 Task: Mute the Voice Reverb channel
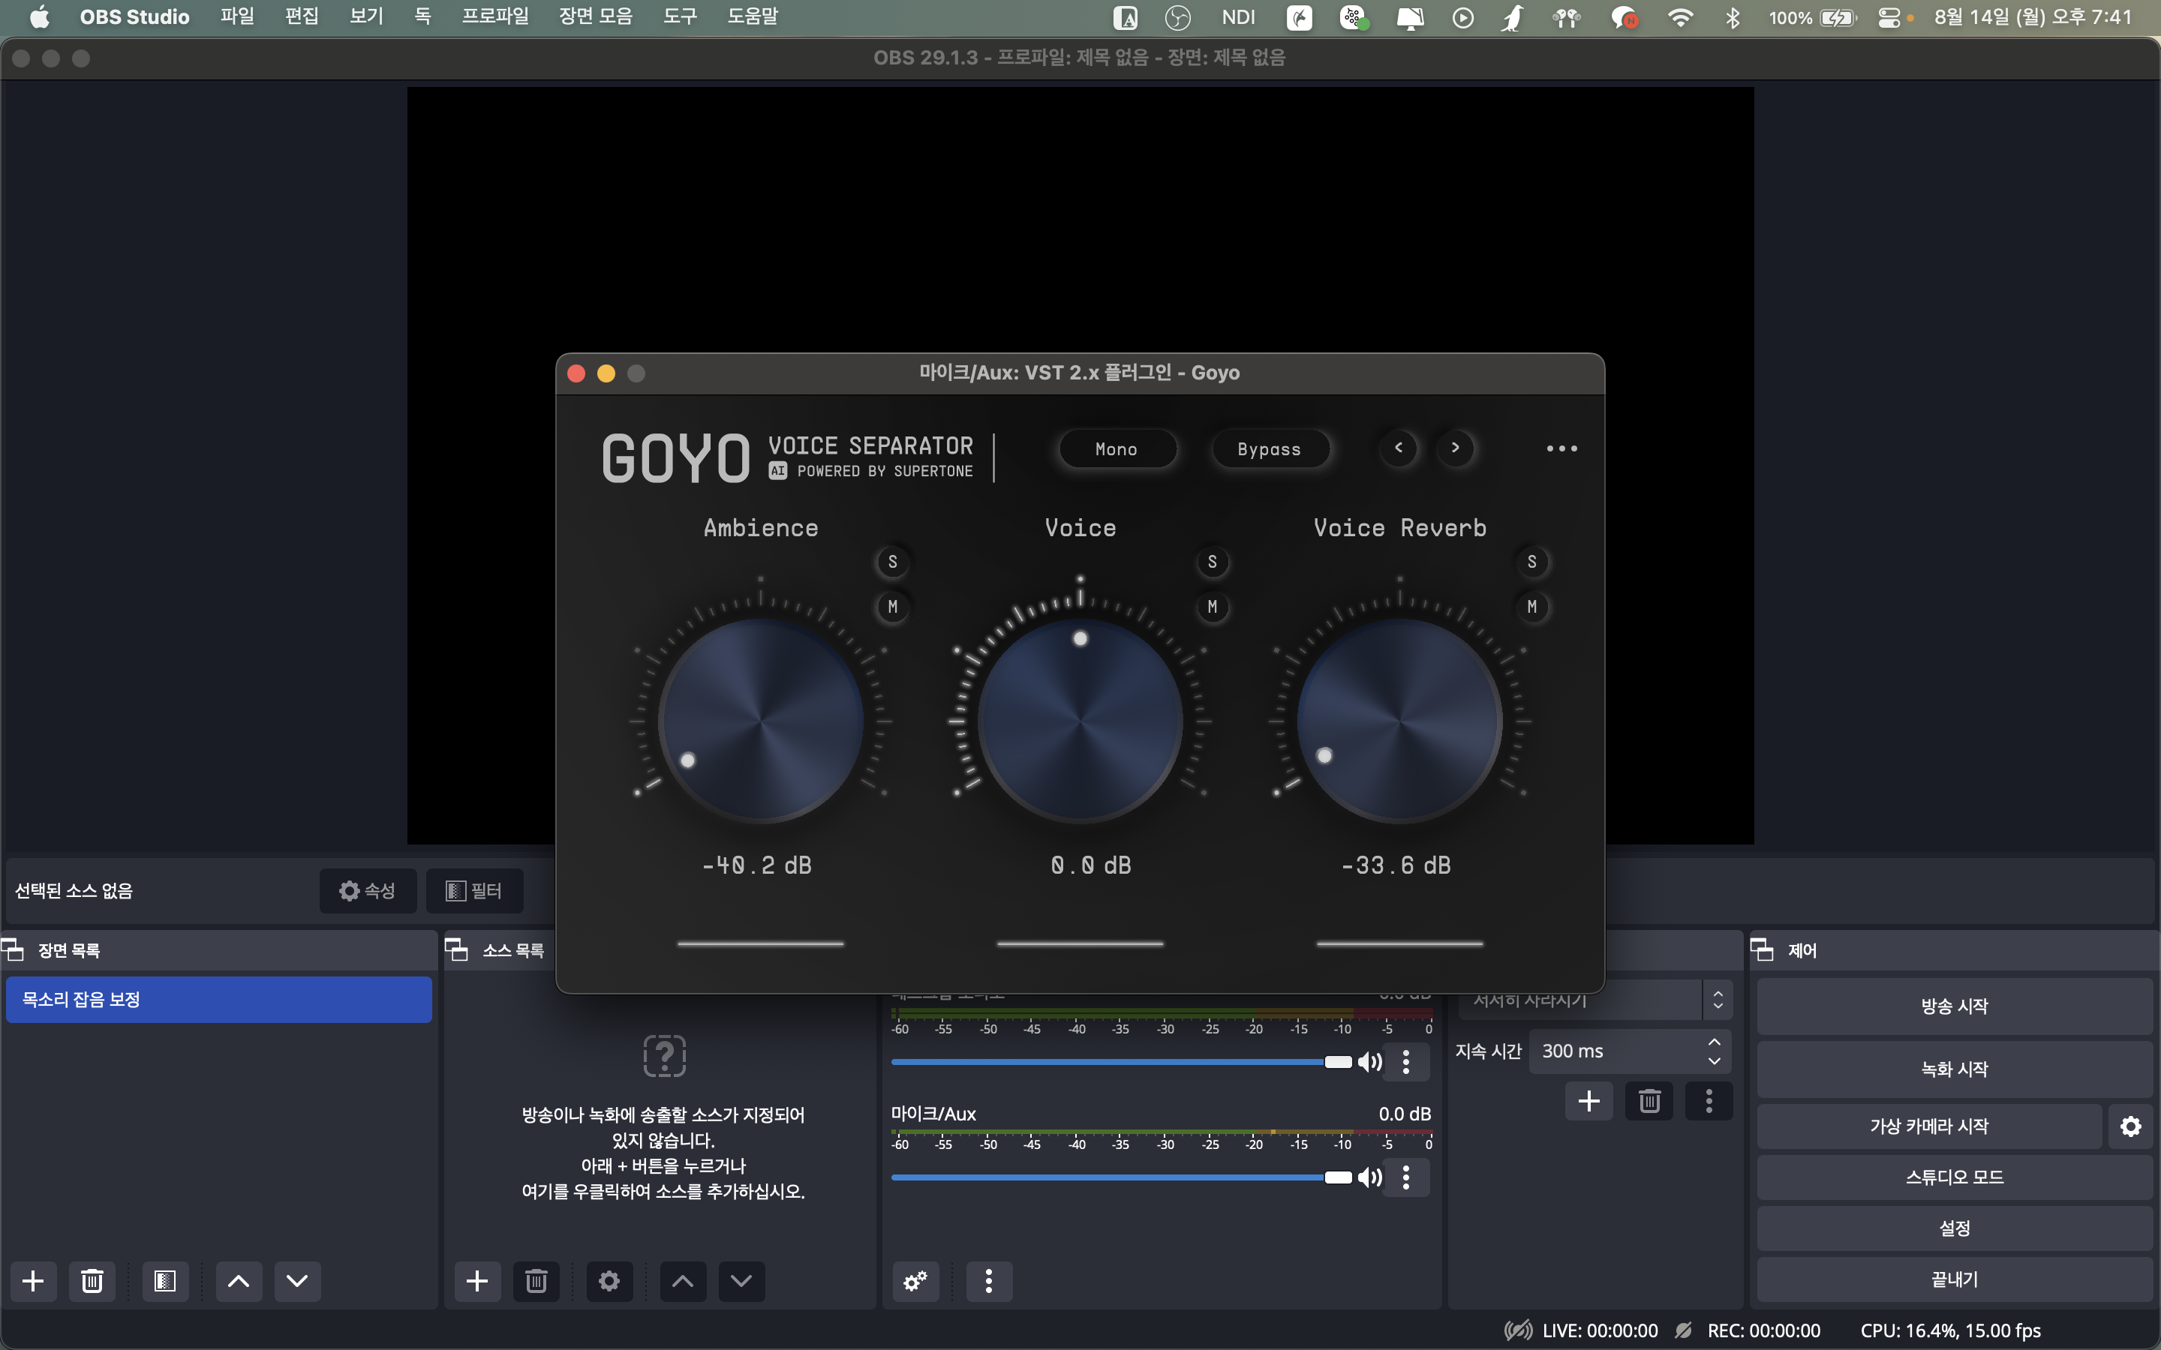1532,607
